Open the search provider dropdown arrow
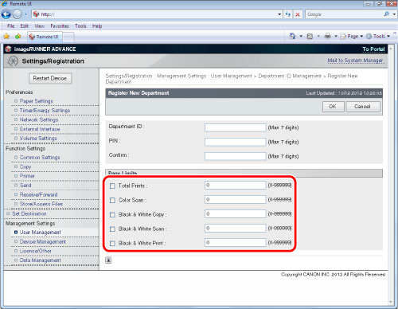 click(x=394, y=14)
